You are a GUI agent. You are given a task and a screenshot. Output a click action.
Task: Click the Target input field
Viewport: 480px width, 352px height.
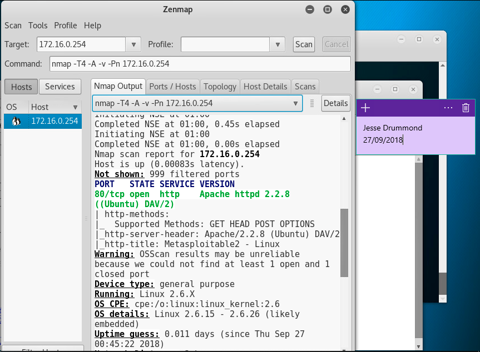tap(81, 44)
